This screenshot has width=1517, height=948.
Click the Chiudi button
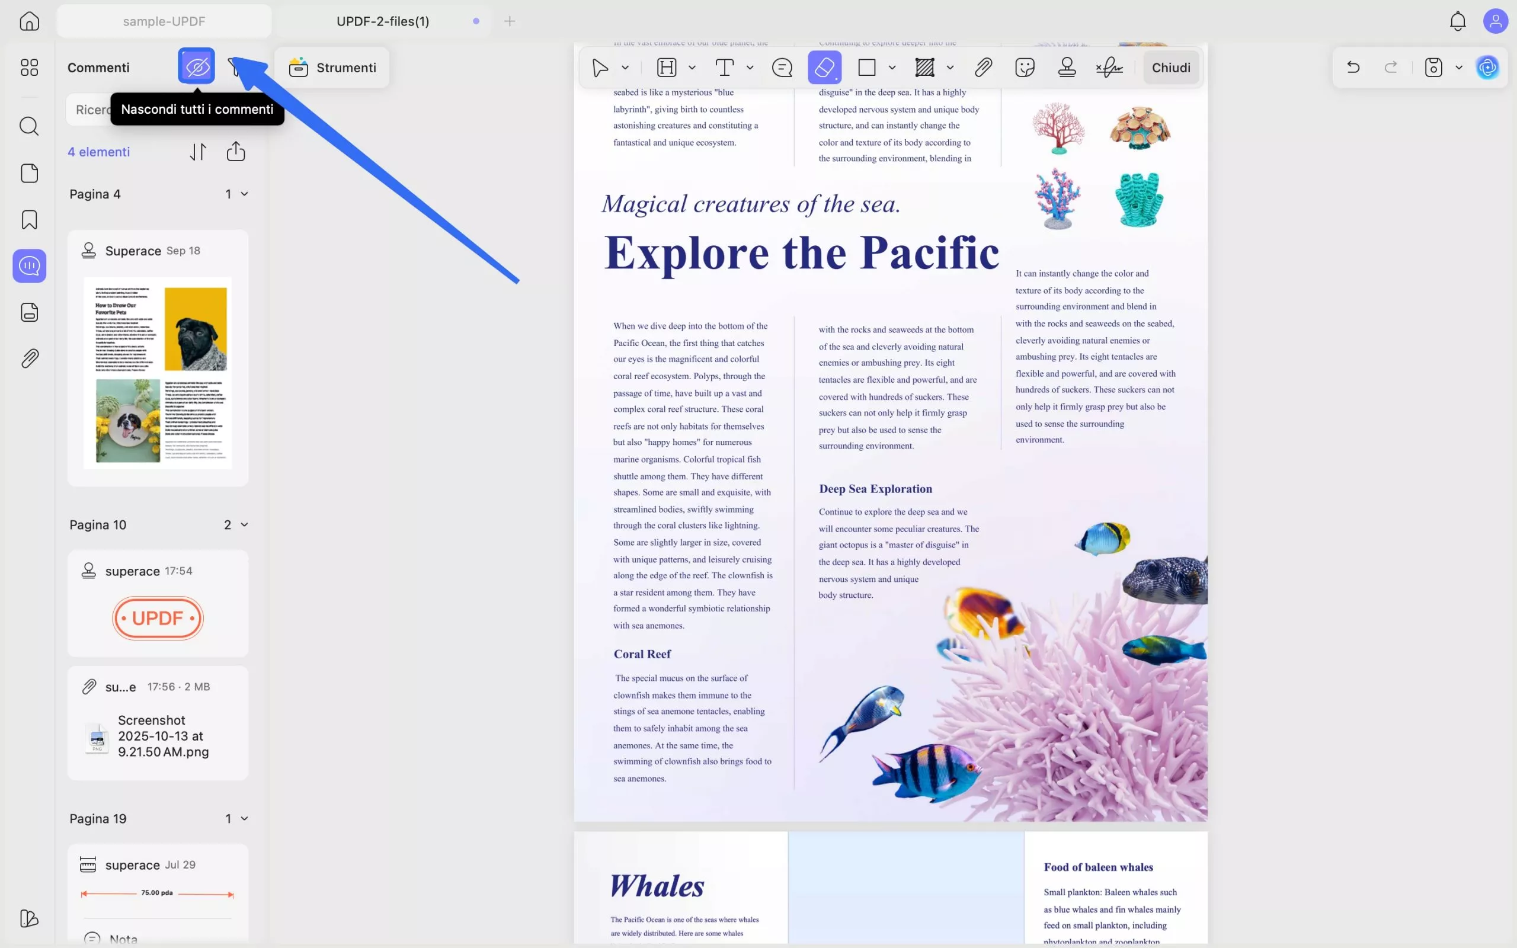click(x=1170, y=67)
